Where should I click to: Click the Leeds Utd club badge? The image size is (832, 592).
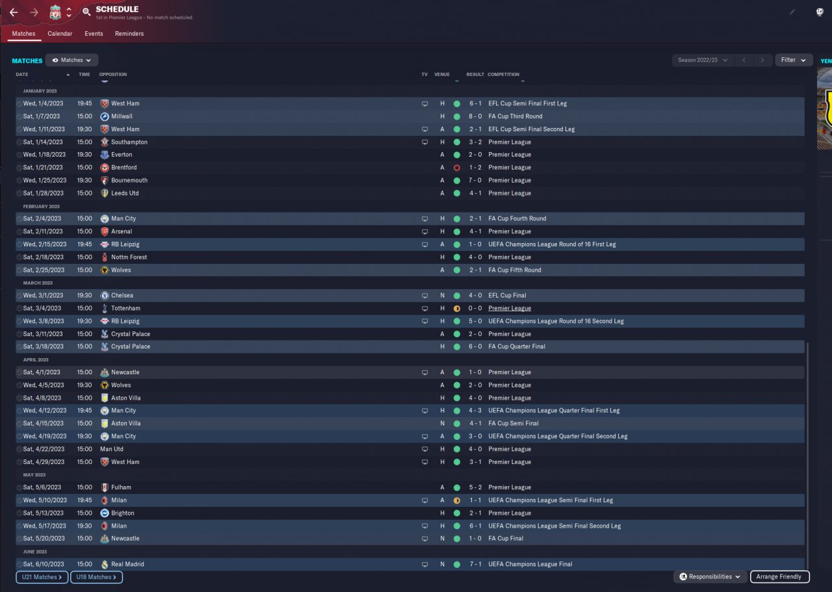coord(104,193)
